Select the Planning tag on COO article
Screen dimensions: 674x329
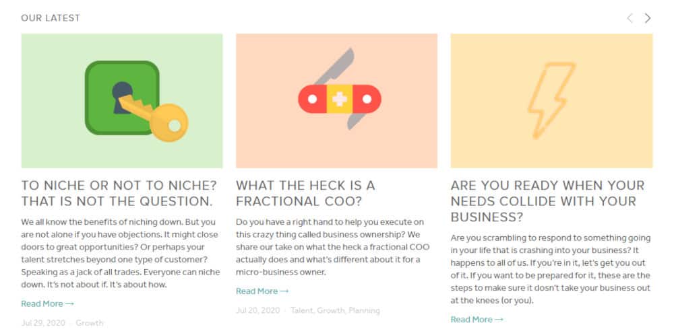point(365,311)
